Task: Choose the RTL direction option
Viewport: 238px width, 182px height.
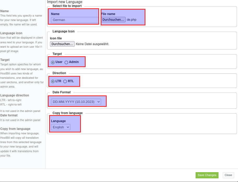Action: coord(65,81)
